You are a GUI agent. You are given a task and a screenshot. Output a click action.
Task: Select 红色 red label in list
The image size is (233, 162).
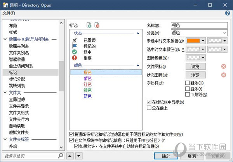point(87,85)
